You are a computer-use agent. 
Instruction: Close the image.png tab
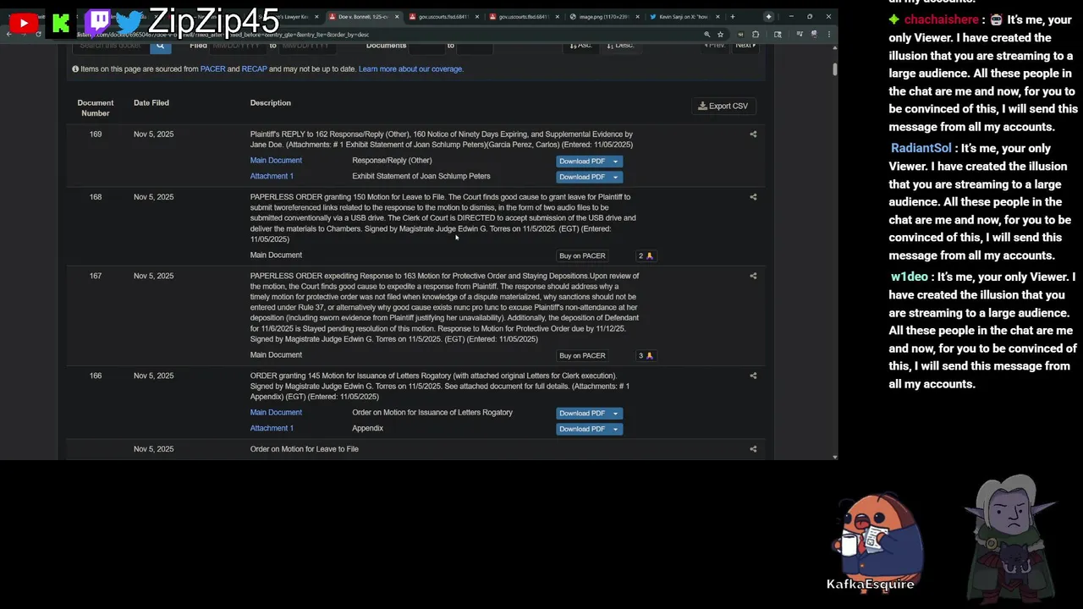click(x=637, y=17)
